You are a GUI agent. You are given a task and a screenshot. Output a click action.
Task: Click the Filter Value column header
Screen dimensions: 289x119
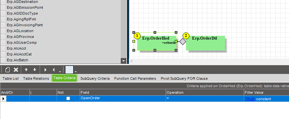(x=266, y=92)
